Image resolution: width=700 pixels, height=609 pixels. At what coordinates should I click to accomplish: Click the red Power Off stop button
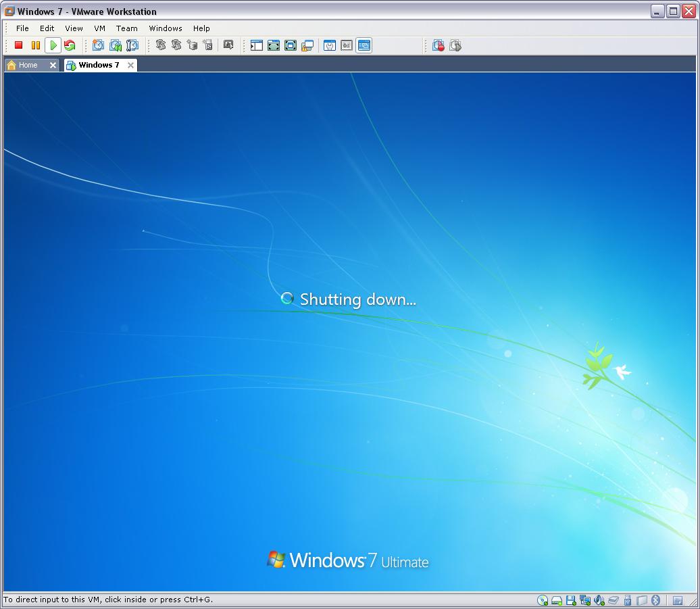19,45
